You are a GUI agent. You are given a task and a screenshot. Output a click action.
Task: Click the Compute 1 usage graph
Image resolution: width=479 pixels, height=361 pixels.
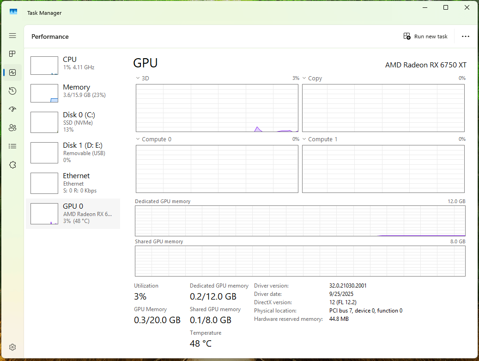(383, 169)
